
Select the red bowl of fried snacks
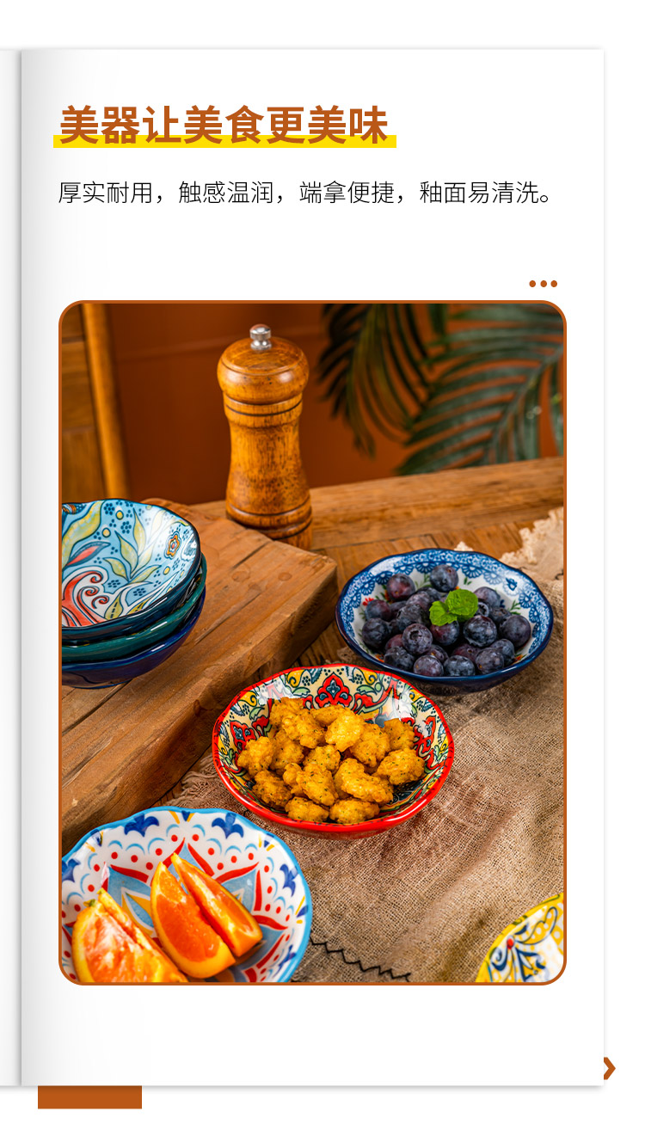(x=333, y=750)
